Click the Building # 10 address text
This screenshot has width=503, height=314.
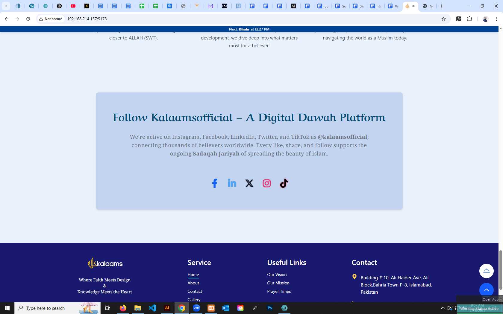coord(396,285)
